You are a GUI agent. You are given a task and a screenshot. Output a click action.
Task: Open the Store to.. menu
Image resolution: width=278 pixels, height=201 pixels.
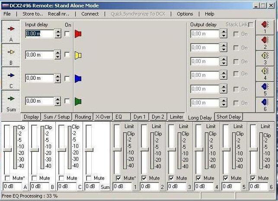[x=32, y=14]
